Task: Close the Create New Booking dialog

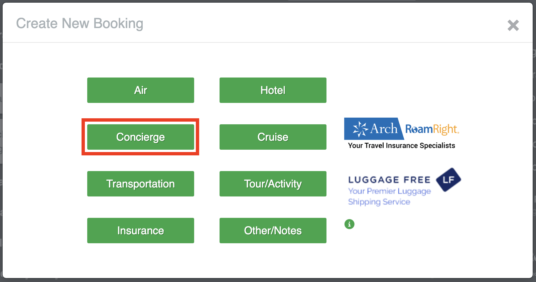Action: [x=513, y=25]
